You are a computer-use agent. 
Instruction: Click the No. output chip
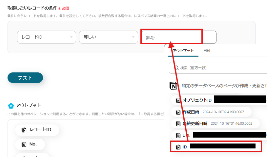click(30, 144)
